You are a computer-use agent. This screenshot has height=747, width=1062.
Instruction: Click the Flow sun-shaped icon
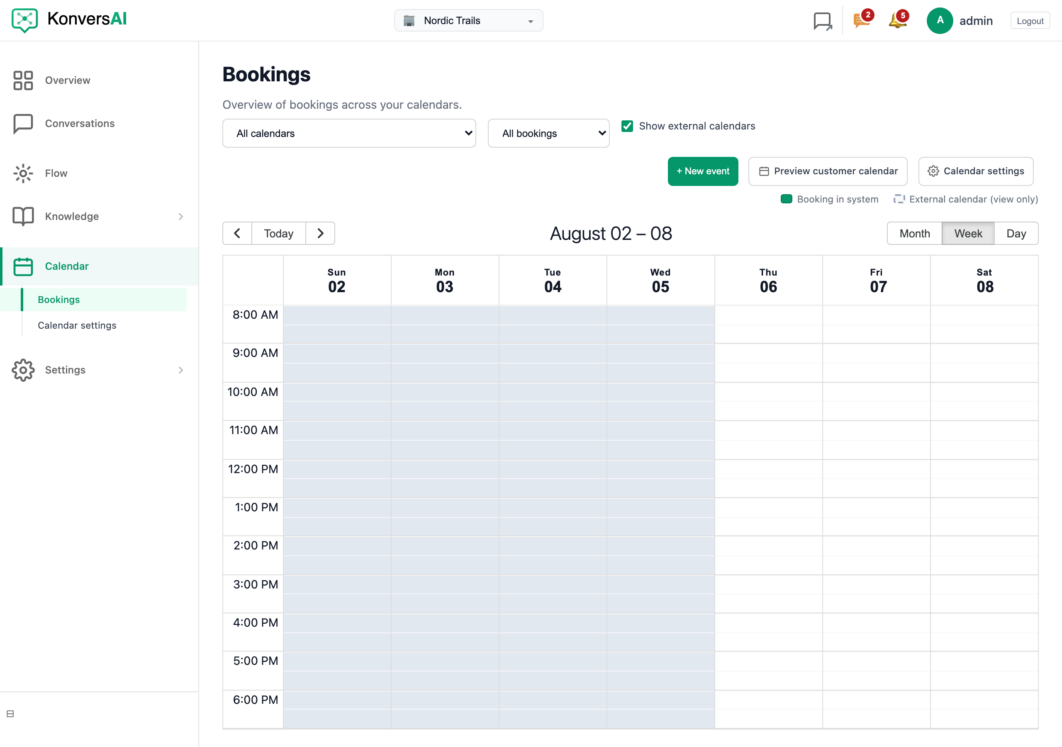(x=23, y=173)
